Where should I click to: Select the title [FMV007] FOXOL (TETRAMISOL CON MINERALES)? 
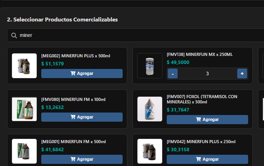[x=202, y=99]
